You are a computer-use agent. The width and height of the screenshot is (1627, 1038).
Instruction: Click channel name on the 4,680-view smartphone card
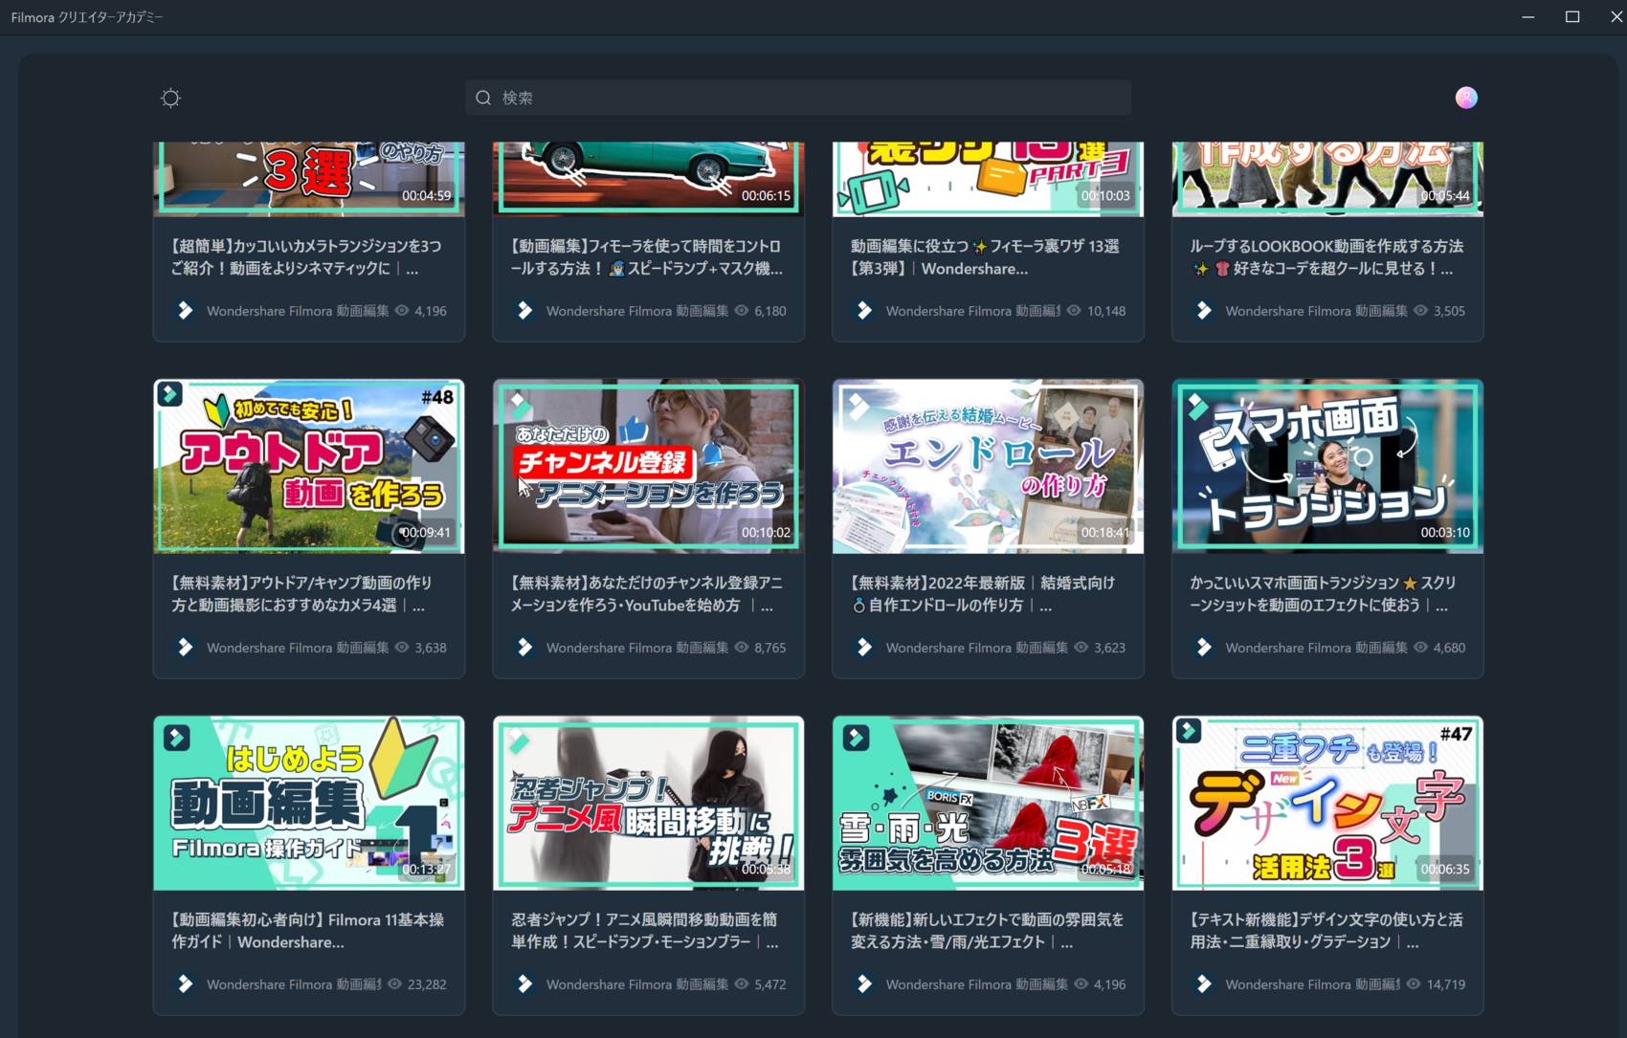(1317, 648)
